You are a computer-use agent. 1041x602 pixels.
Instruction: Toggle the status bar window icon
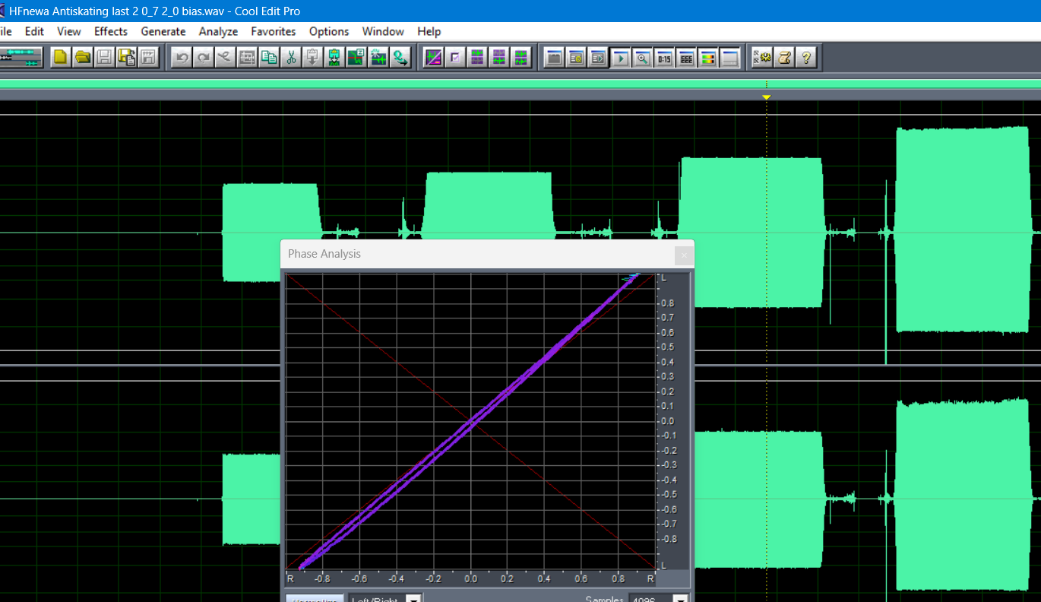731,57
